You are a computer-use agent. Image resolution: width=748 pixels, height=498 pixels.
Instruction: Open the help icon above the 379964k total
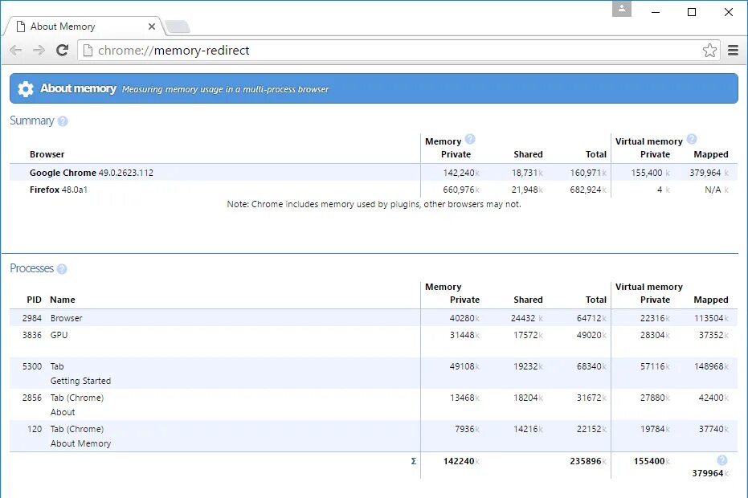[x=722, y=459]
